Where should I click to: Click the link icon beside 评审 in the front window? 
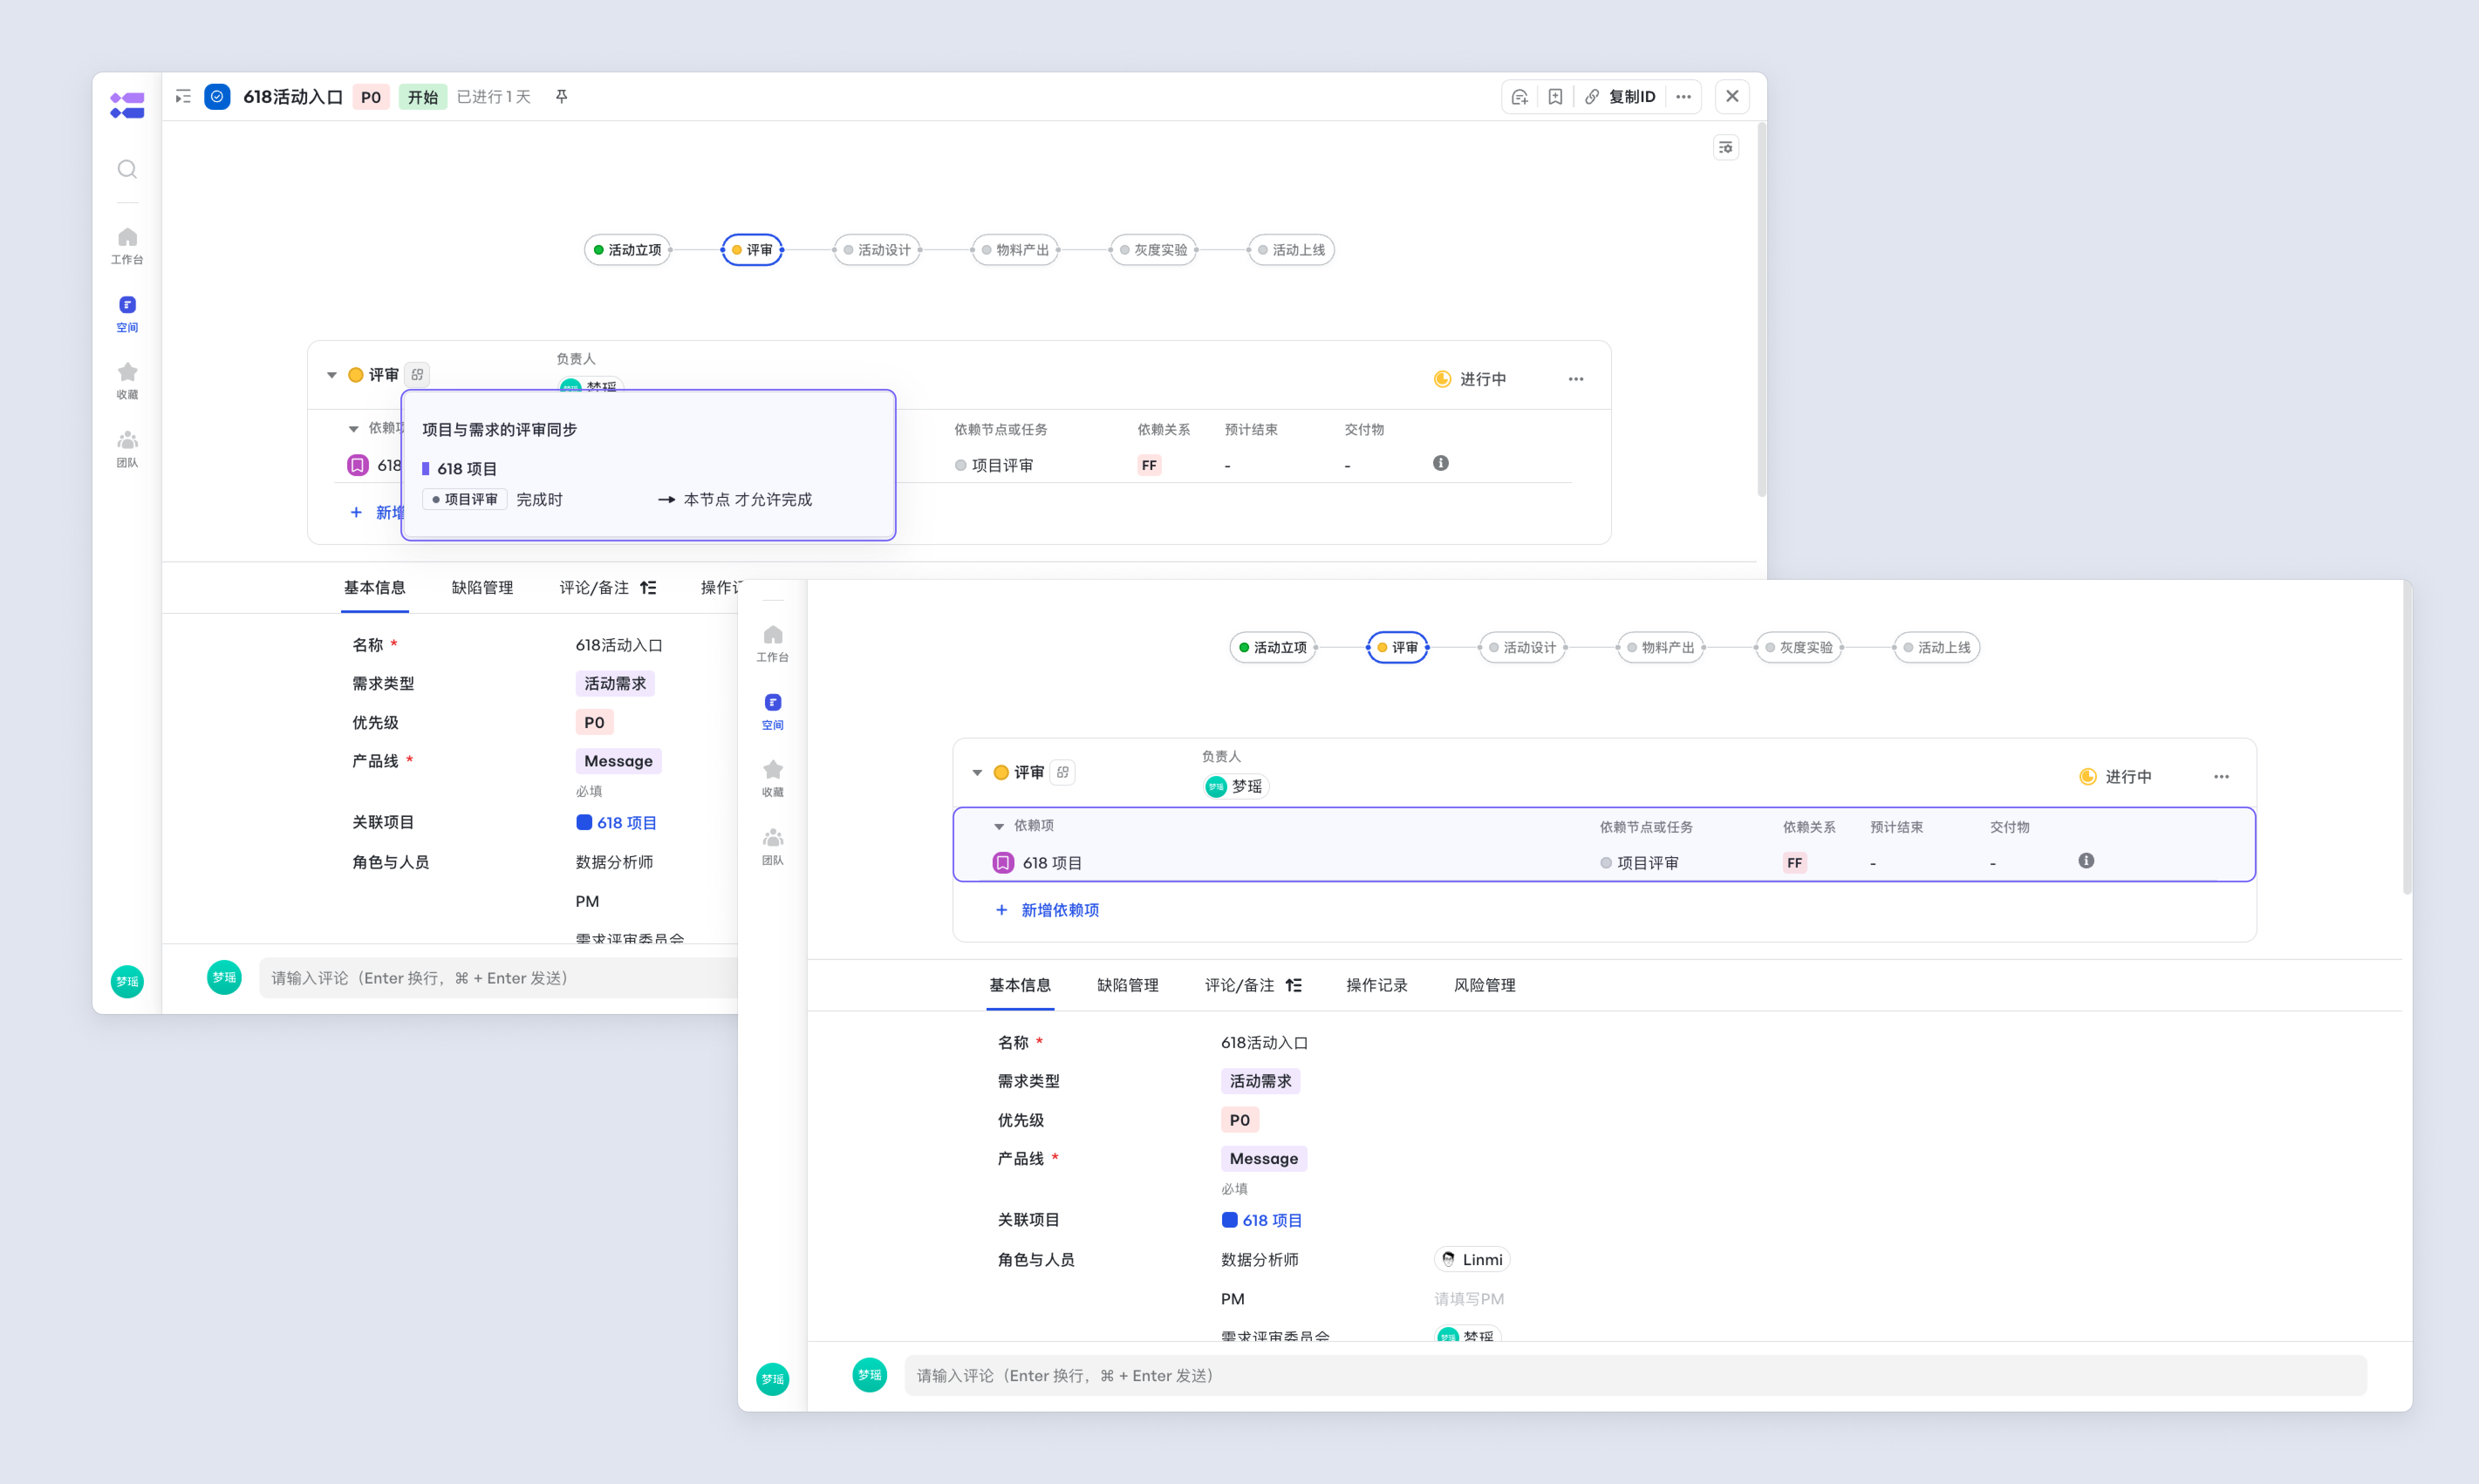[1062, 772]
